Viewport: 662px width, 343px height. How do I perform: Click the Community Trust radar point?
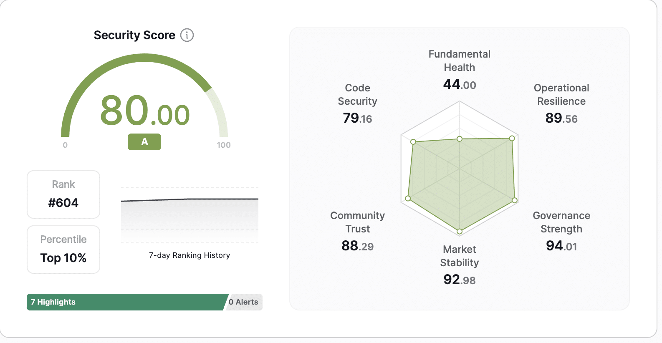point(408,198)
